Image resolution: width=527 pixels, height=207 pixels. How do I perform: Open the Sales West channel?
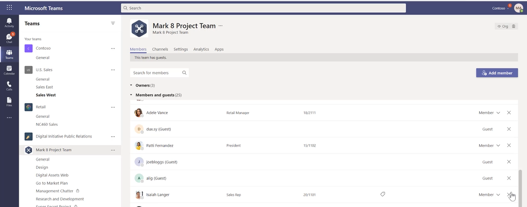(46, 95)
